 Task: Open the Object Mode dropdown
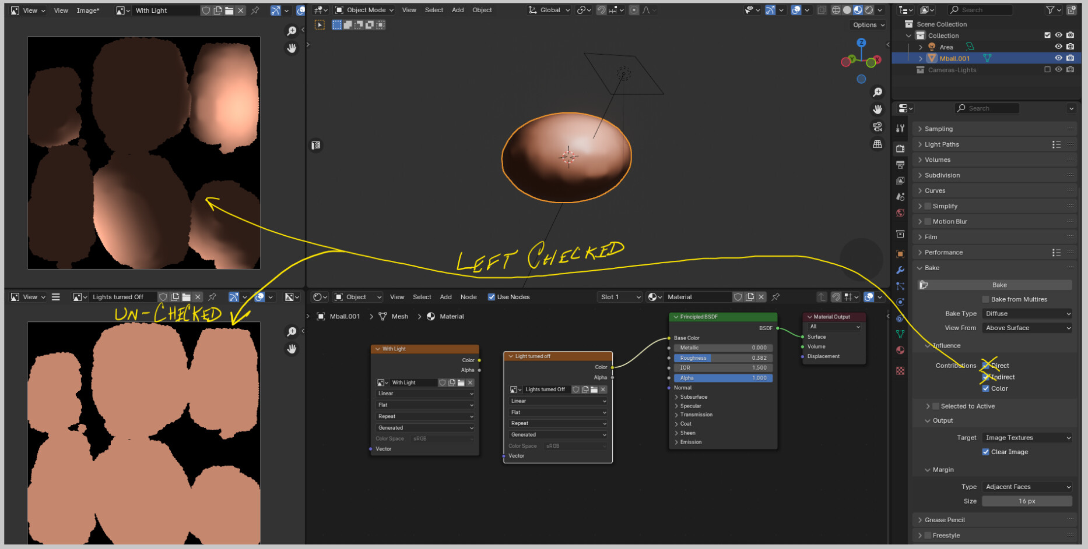pos(364,10)
